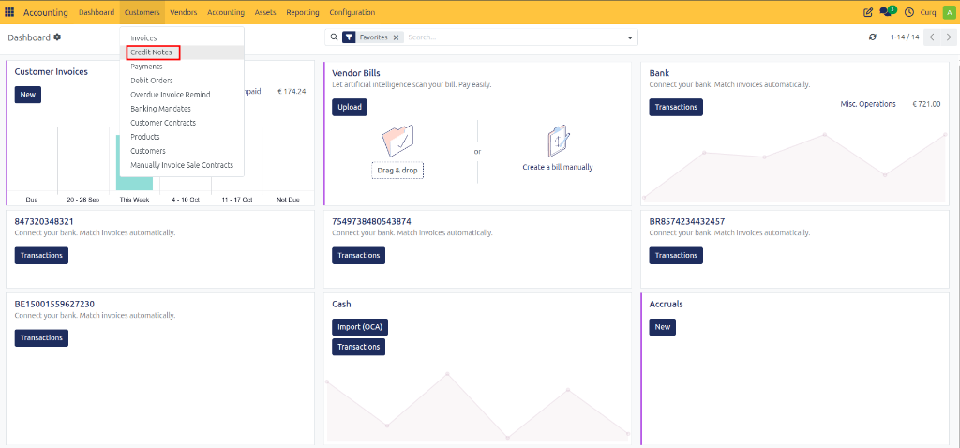Open Customer Invoices card title

pyautogui.click(x=51, y=71)
